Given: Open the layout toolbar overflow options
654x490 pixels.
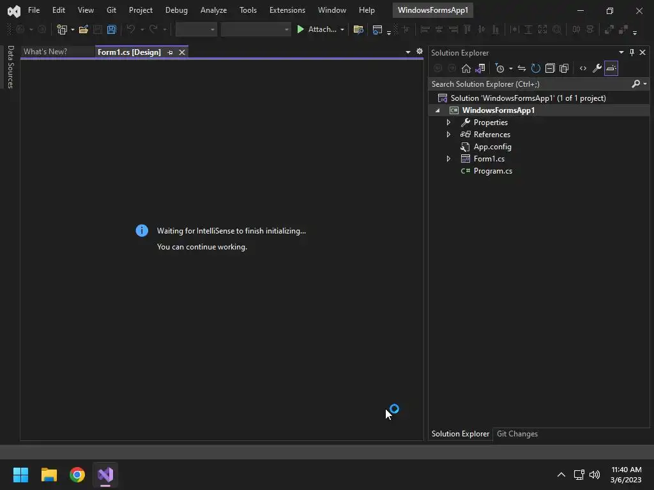Looking at the screenshot, I should point(635,32).
